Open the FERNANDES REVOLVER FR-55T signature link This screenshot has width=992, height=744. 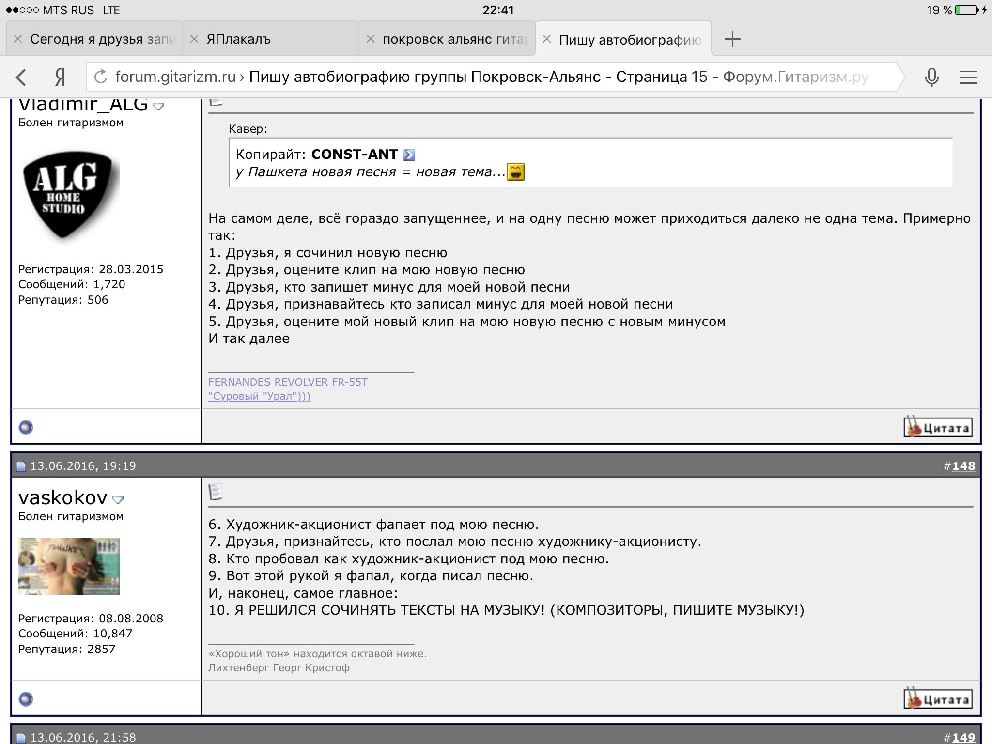(x=288, y=382)
